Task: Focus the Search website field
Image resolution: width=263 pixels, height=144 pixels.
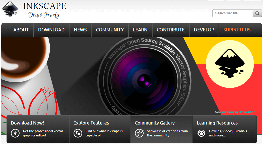Action: tap(233, 13)
